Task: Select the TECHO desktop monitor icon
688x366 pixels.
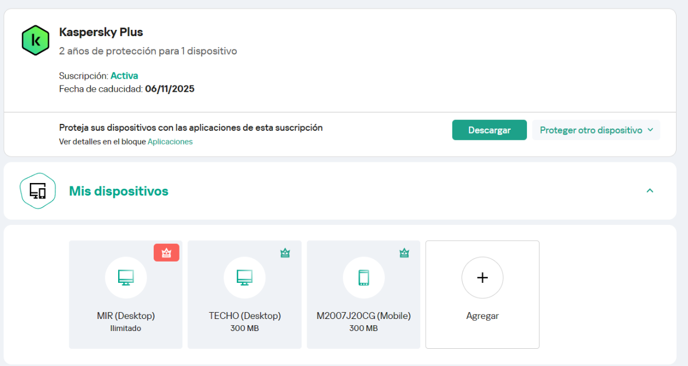Action: pyautogui.click(x=245, y=278)
